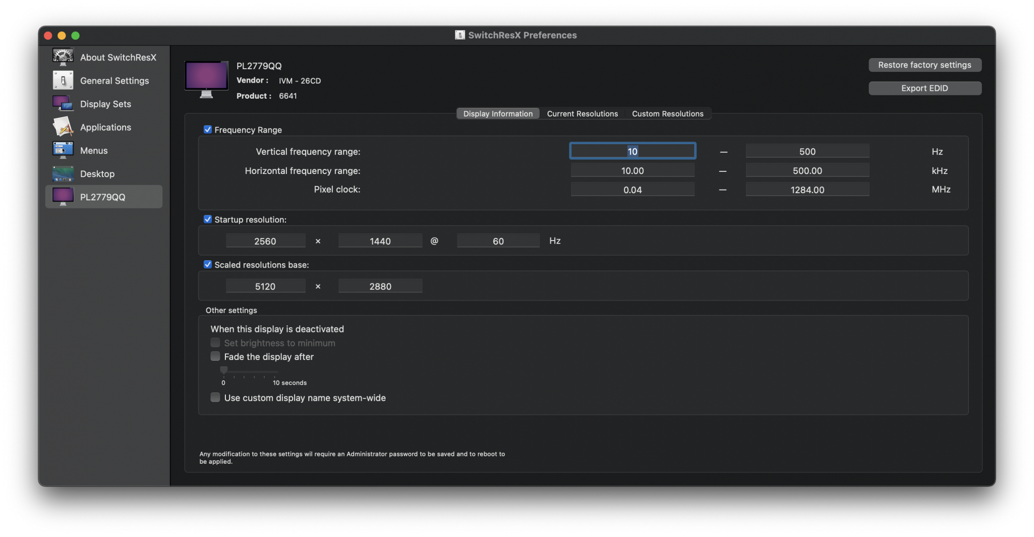Viewport: 1034px width, 537px height.
Task: Edit startup refresh rate 60 field
Action: tap(498, 241)
